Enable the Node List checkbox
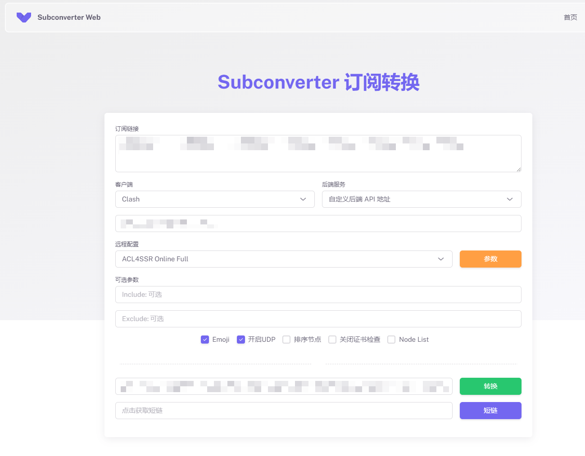 pos(391,340)
